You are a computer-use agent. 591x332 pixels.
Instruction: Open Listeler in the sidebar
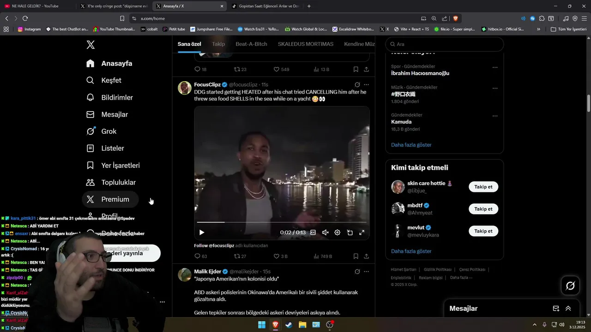coord(106,148)
